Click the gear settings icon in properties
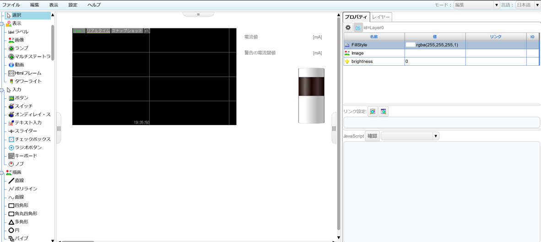The width and height of the screenshot is (541, 242). pos(348,27)
